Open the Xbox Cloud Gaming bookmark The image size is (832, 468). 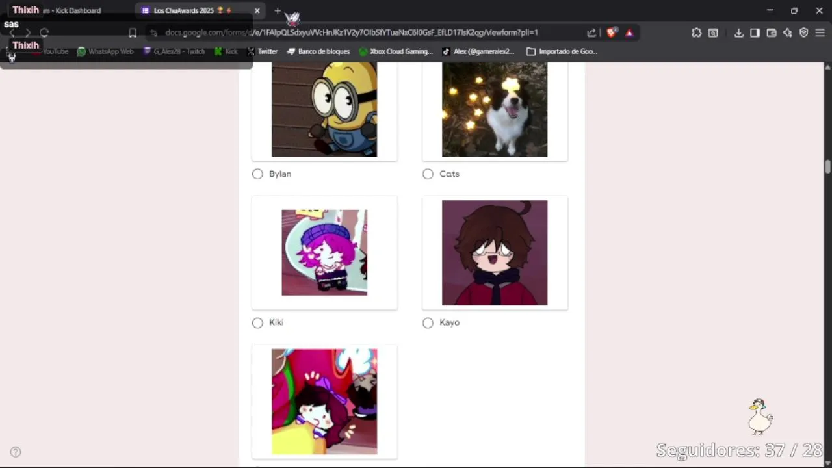point(396,51)
